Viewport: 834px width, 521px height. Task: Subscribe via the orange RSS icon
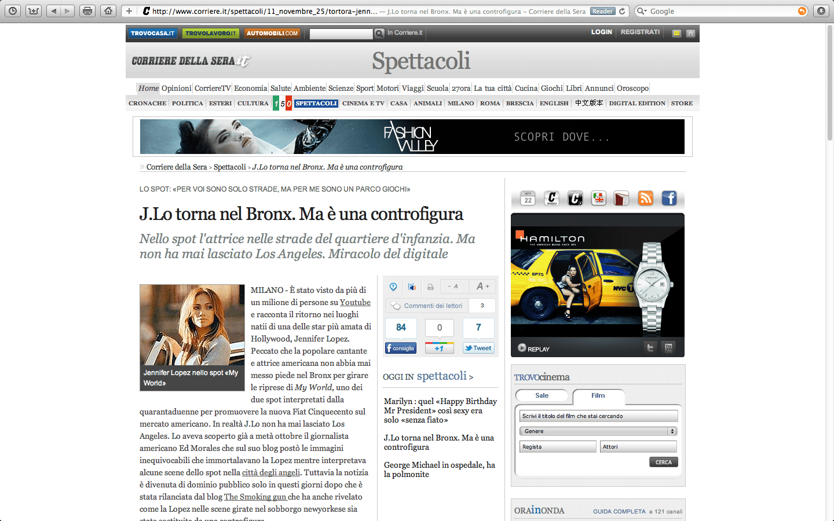645,199
